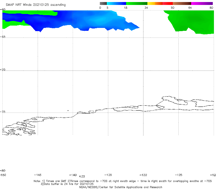Click the yellow-orange segment of the color scale
The width and height of the screenshot is (216, 189).
pyautogui.click(x=155, y=3)
